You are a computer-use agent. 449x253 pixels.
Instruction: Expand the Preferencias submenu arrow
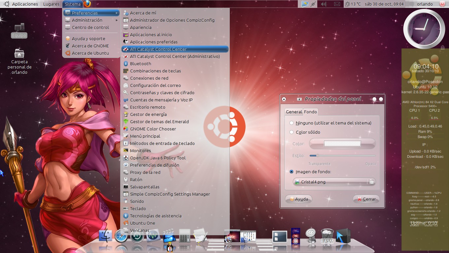coord(117,13)
